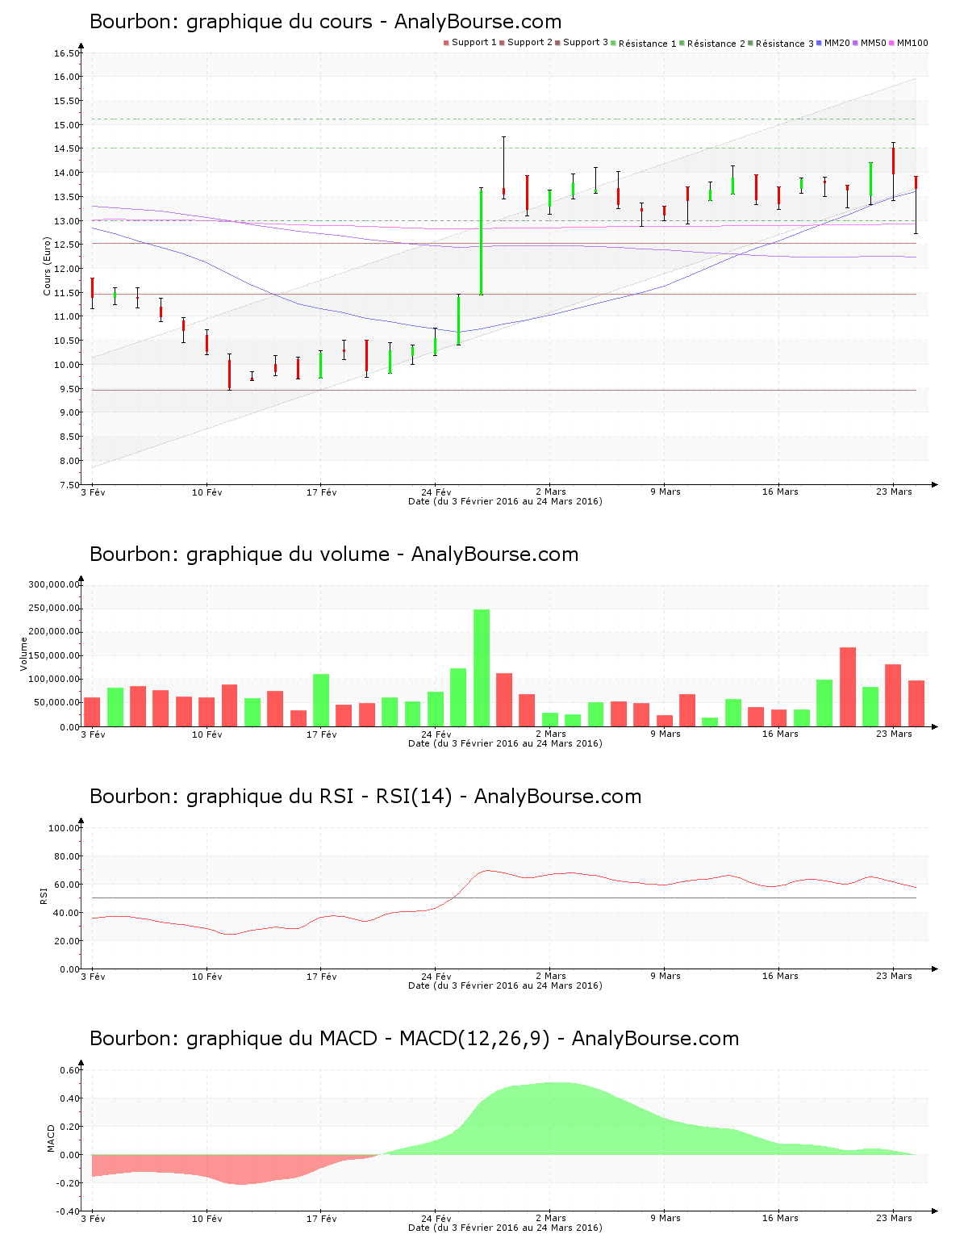Click the tallest red volume bar near 21 Mars
The width and height of the screenshot is (968, 1251).
(848, 687)
